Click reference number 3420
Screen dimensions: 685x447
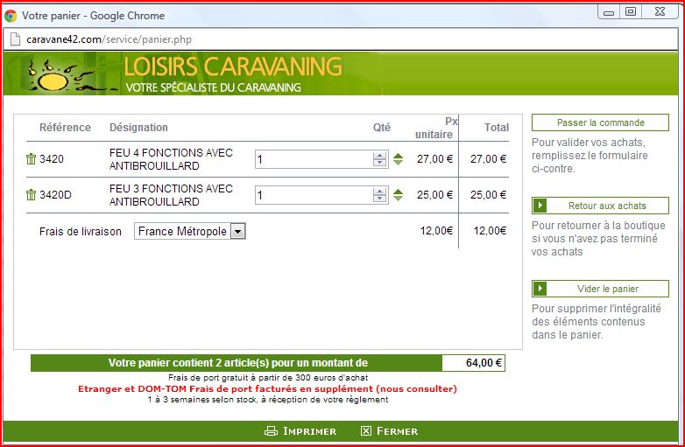(x=52, y=159)
